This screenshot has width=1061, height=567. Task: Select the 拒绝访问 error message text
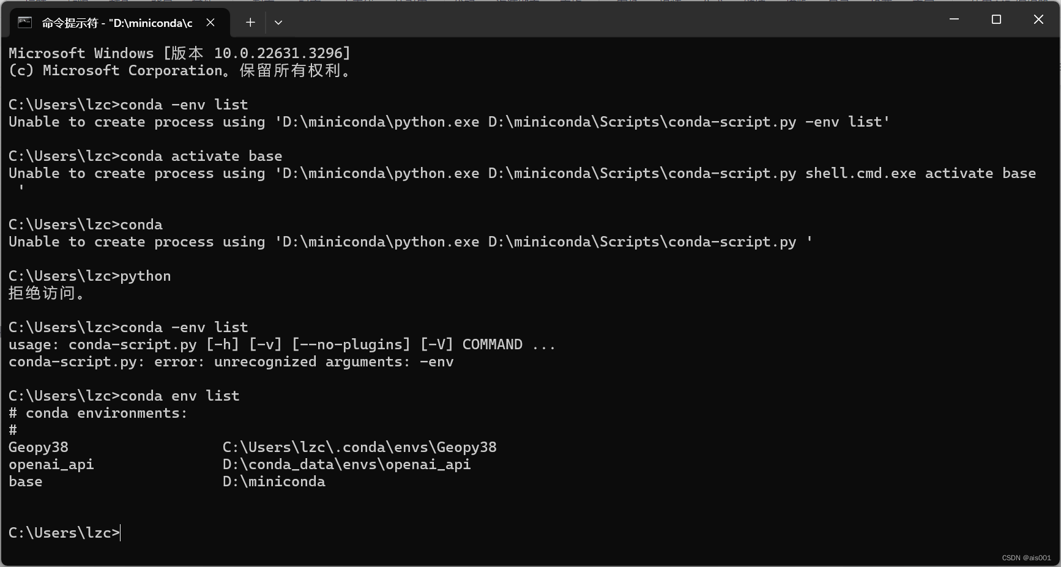pos(46,293)
